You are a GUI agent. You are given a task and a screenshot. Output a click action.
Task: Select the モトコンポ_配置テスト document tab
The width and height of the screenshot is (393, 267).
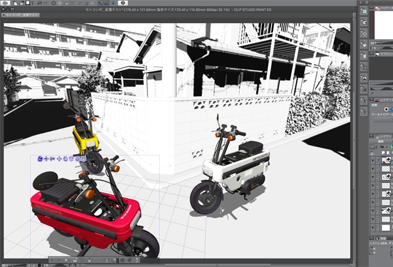tap(20, 15)
